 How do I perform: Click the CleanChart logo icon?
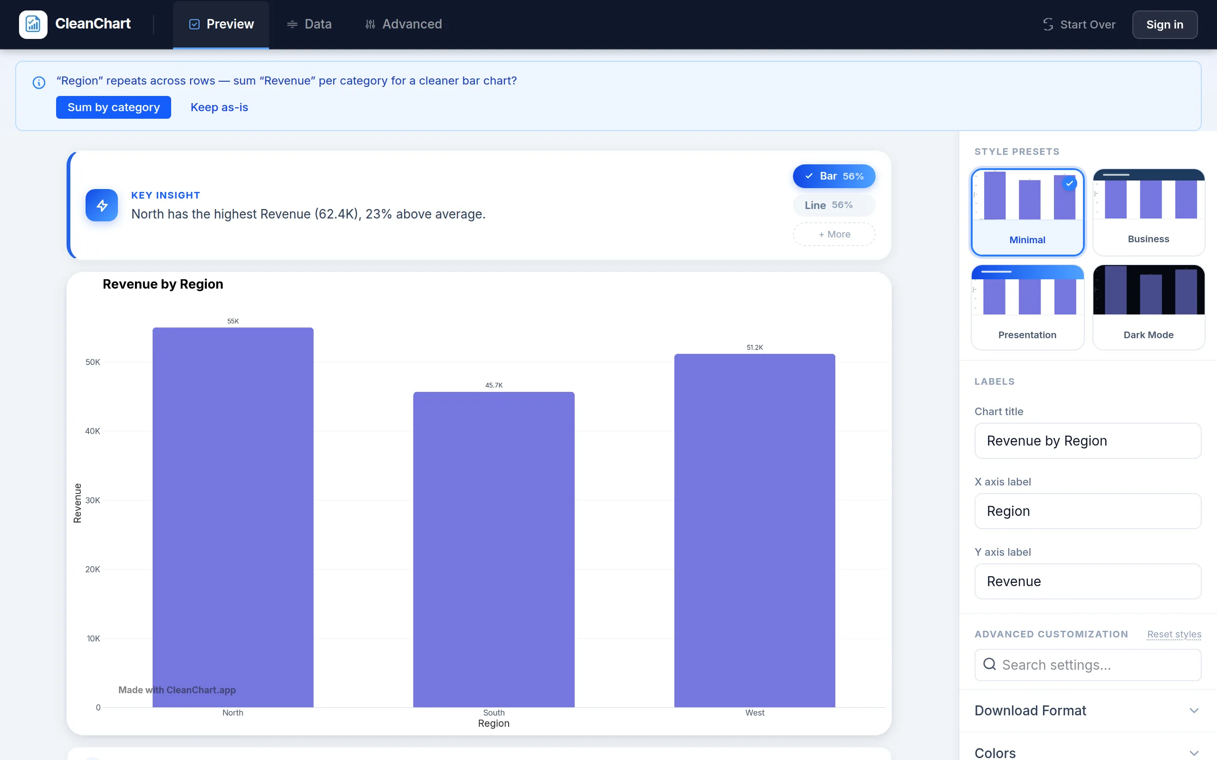pyautogui.click(x=33, y=24)
